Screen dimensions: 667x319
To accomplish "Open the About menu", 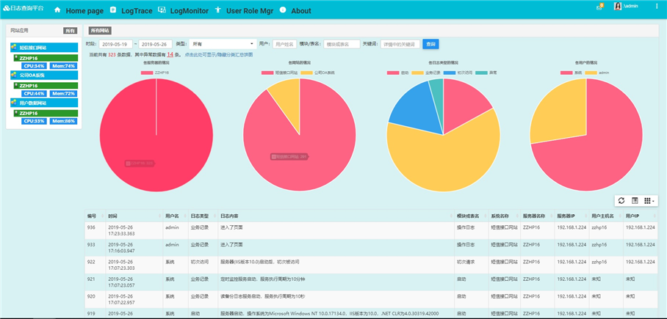I will click(301, 10).
